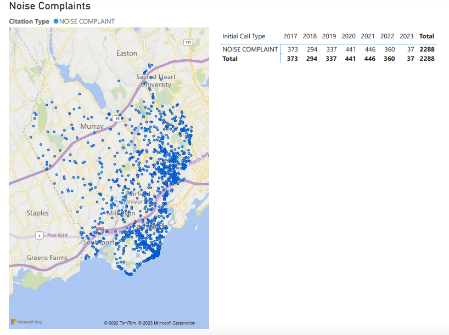This screenshot has width=449, height=335.
Task: Click the Route 15 shield on map
Action: 117,118
